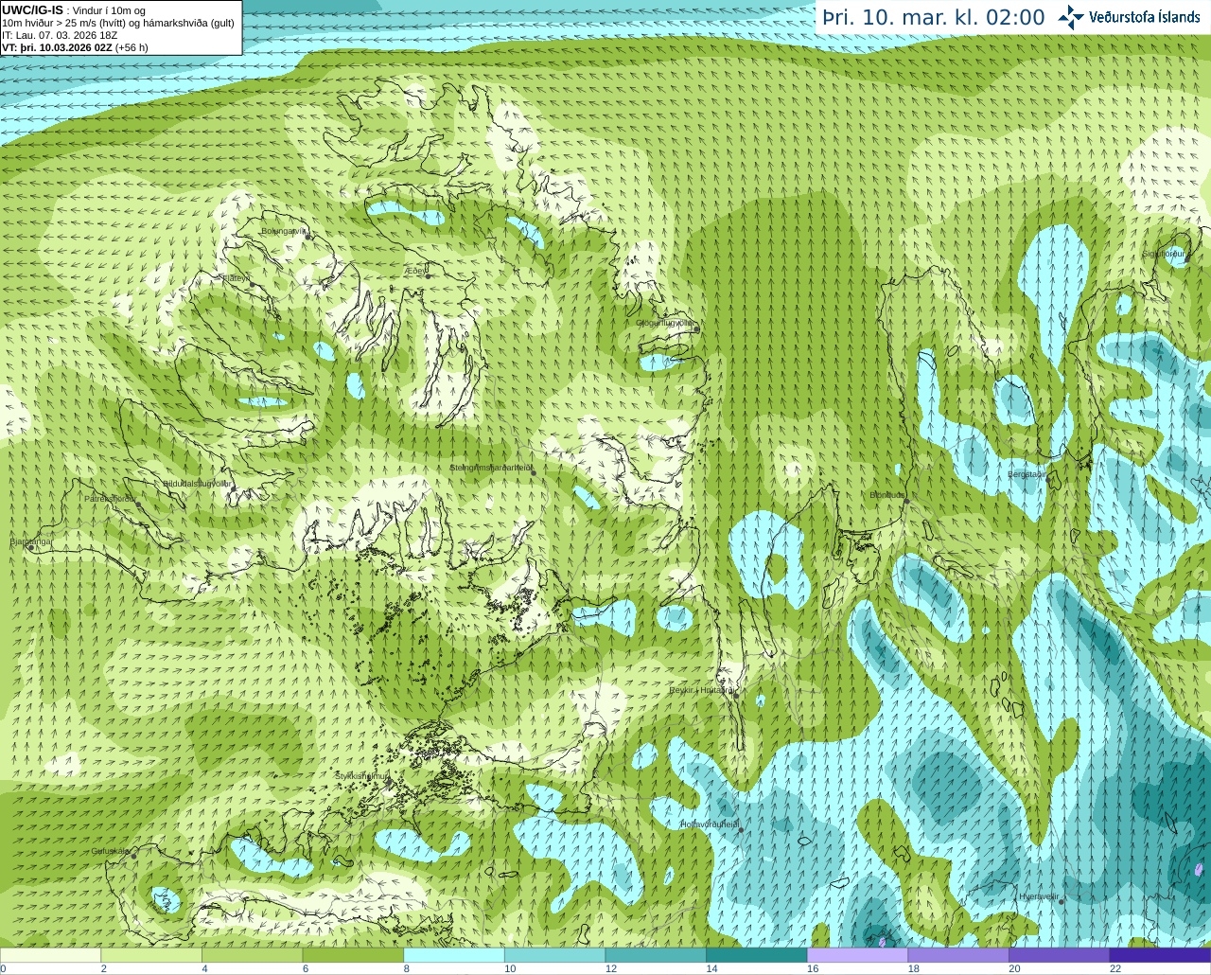This screenshot has height=975, width=1211.
Task: Click the Reykir í Hrútafirði station label
Action: point(701,690)
